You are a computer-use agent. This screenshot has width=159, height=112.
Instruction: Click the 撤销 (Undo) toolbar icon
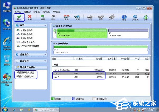tap(43, 18)
